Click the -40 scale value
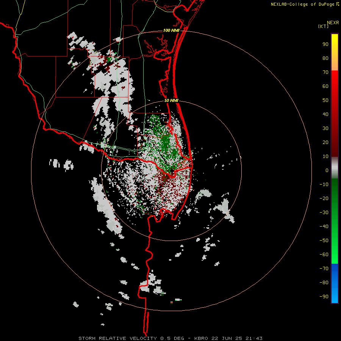Screen dimensions: 341x341 324,227
